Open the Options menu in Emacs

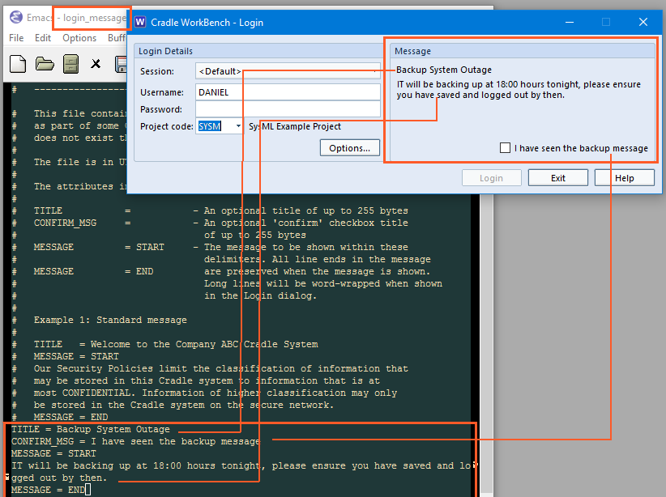click(79, 38)
